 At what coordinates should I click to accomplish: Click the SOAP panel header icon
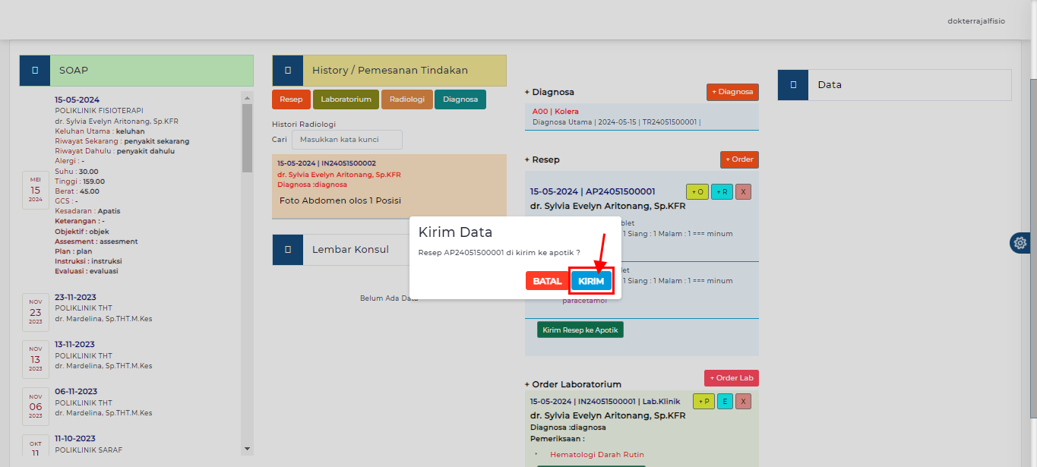click(35, 71)
